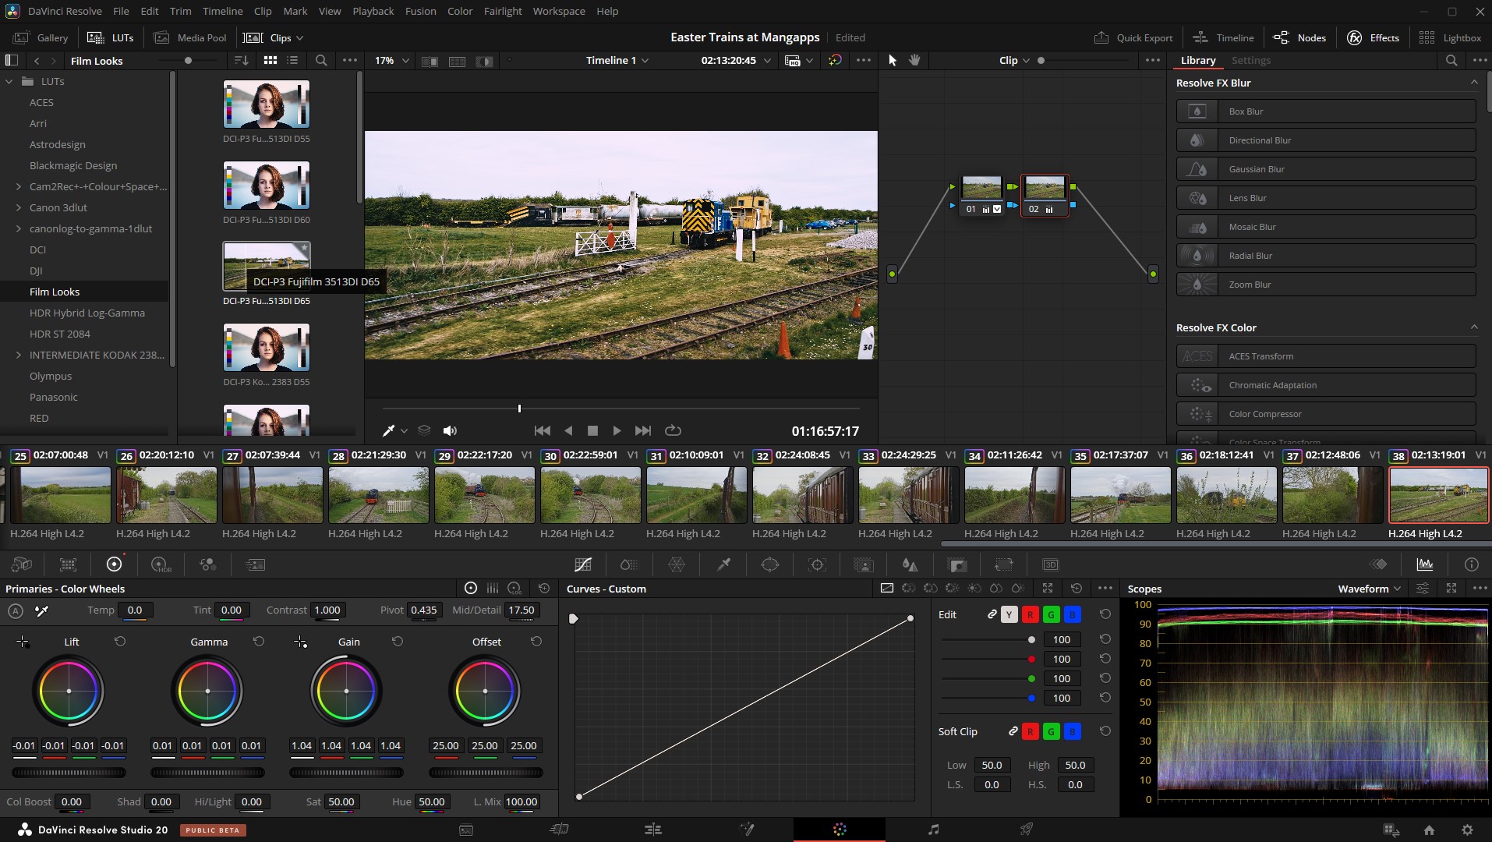Collapse the Resolve FX Color section
This screenshot has width=1492, height=842.
1473,327
